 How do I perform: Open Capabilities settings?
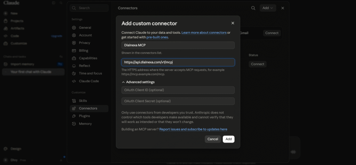89,58
